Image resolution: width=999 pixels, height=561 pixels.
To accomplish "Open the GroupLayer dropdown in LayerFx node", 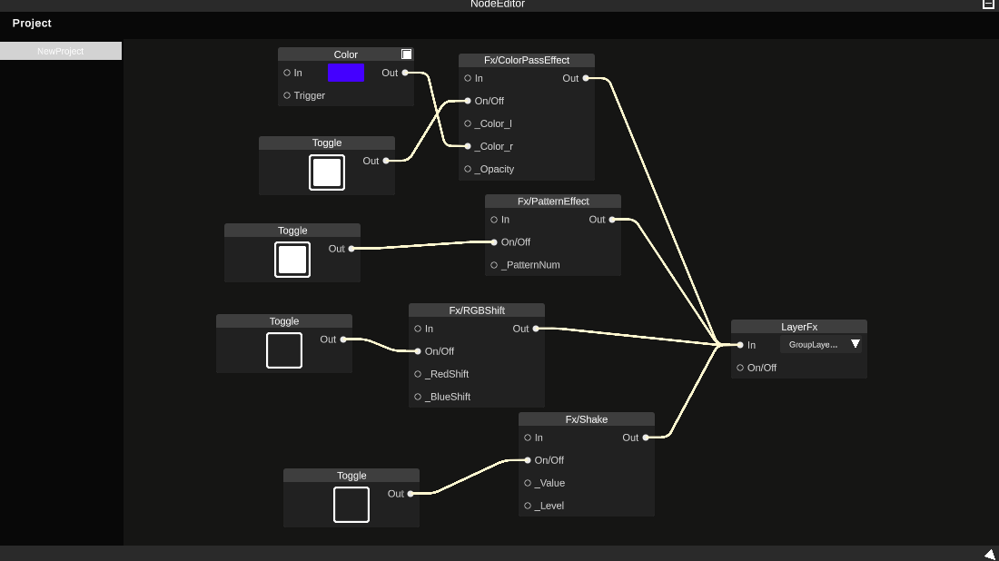I will point(821,344).
